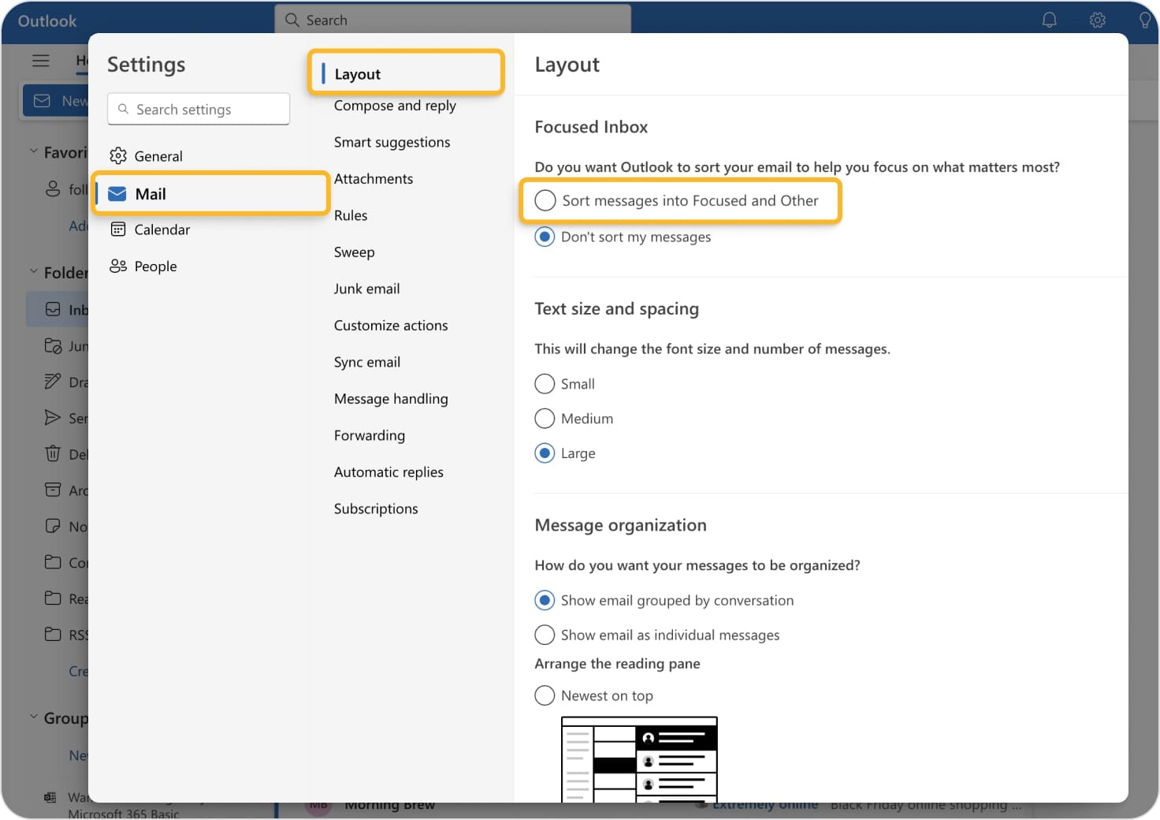Select the Calendar settings icon
Image resolution: width=1160 pixels, height=820 pixels.
pyautogui.click(x=117, y=229)
